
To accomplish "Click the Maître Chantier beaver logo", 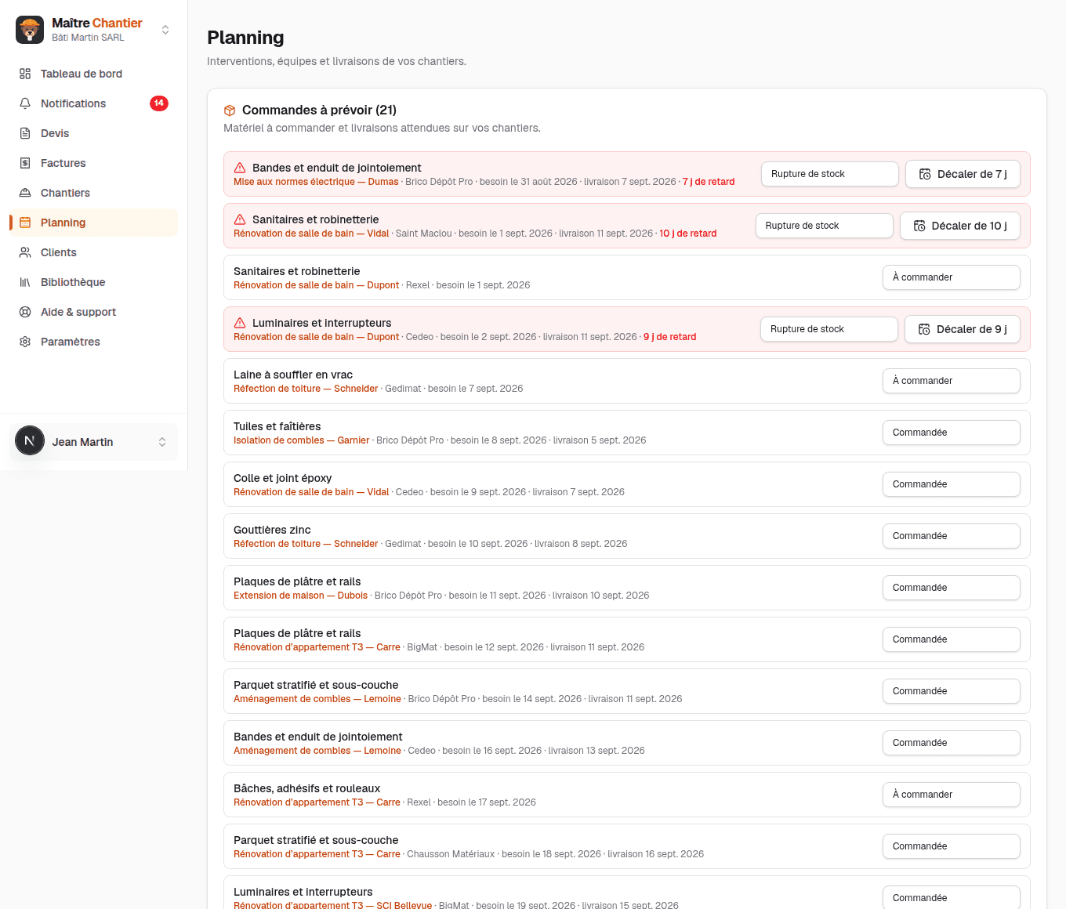I will pyautogui.click(x=30, y=30).
